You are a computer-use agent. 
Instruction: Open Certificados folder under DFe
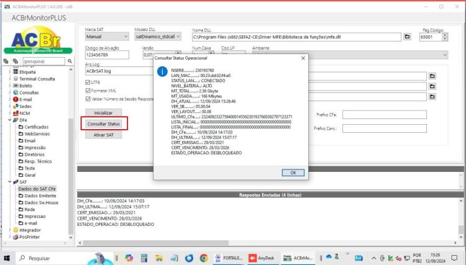click(36, 127)
